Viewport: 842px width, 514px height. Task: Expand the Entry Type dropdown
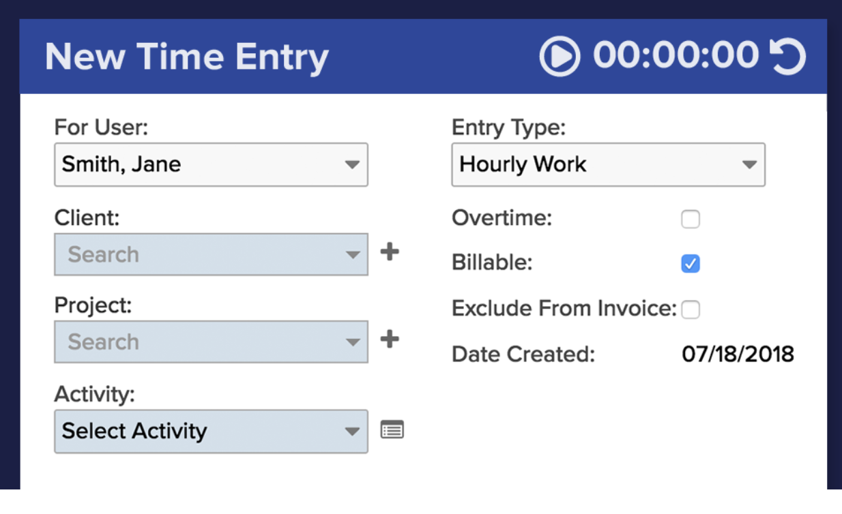608,164
